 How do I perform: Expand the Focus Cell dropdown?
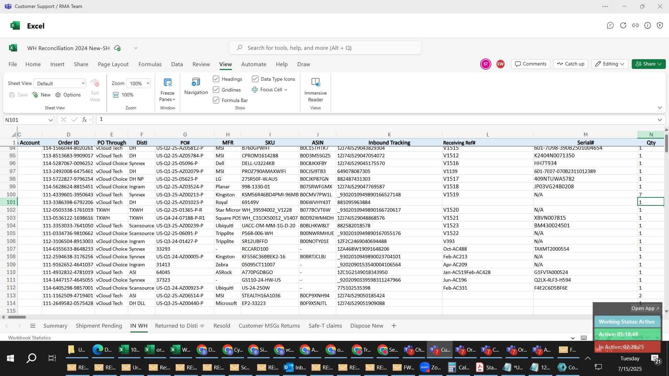click(286, 90)
